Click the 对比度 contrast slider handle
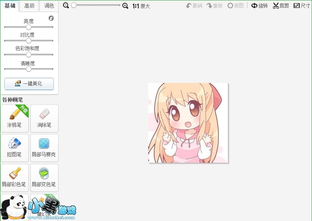The image size is (312, 221). [x=29, y=41]
